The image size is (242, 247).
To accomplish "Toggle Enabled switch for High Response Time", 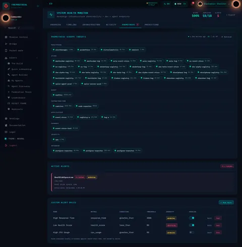I will [192, 218].
